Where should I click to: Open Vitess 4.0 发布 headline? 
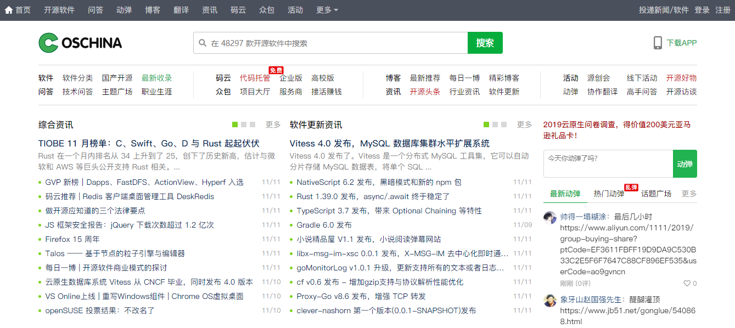pyautogui.click(x=390, y=143)
